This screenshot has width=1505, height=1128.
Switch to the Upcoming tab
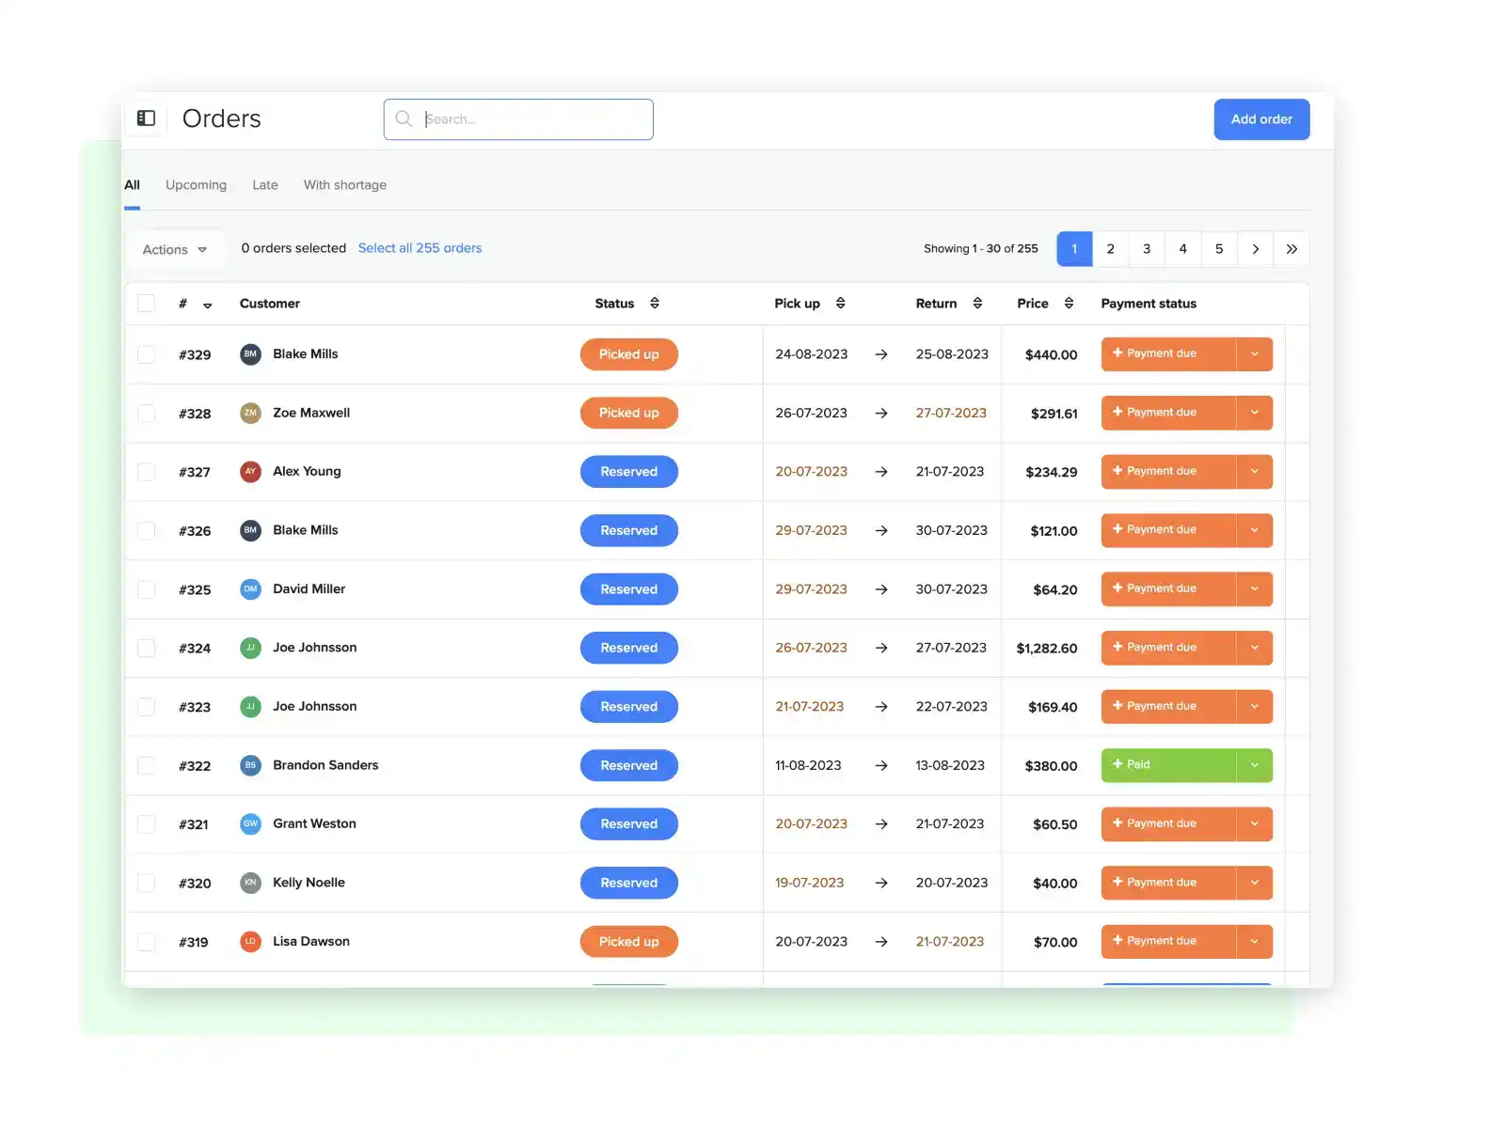point(196,184)
